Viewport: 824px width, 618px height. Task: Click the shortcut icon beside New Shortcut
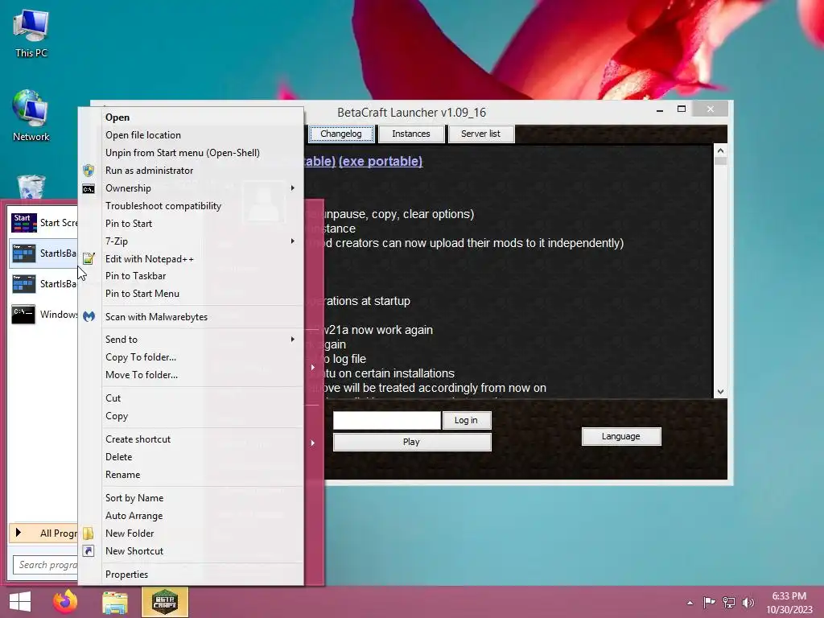pos(89,551)
